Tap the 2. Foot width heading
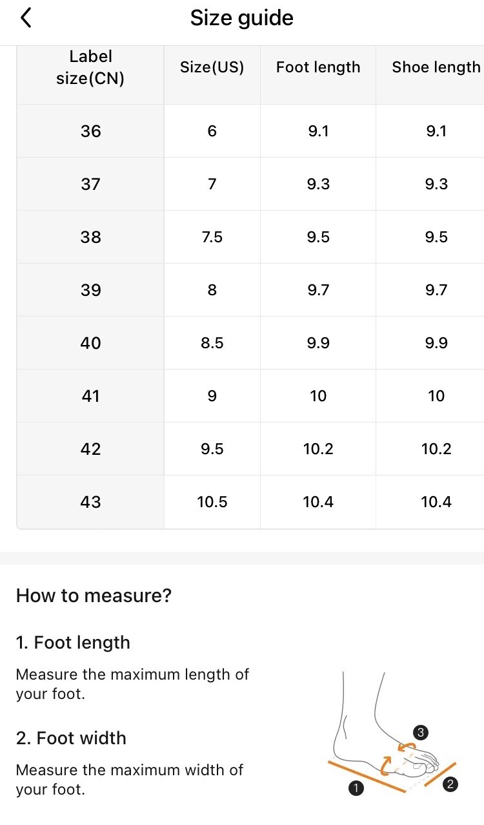This screenshot has height=825, width=484. (x=71, y=738)
